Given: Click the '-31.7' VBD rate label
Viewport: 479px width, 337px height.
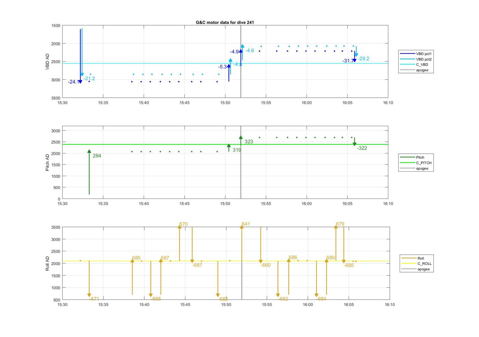Looking at the screenshot, I should 348,61.
